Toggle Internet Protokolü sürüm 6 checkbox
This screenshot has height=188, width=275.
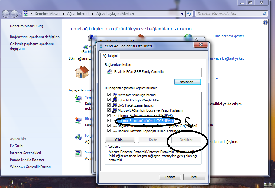(109, 115)
